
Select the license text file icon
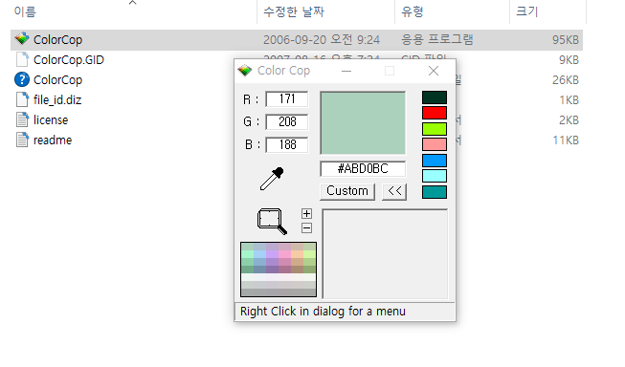(22, 119)
